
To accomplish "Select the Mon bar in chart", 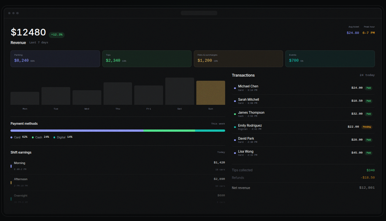I will (x=25, y=98).
